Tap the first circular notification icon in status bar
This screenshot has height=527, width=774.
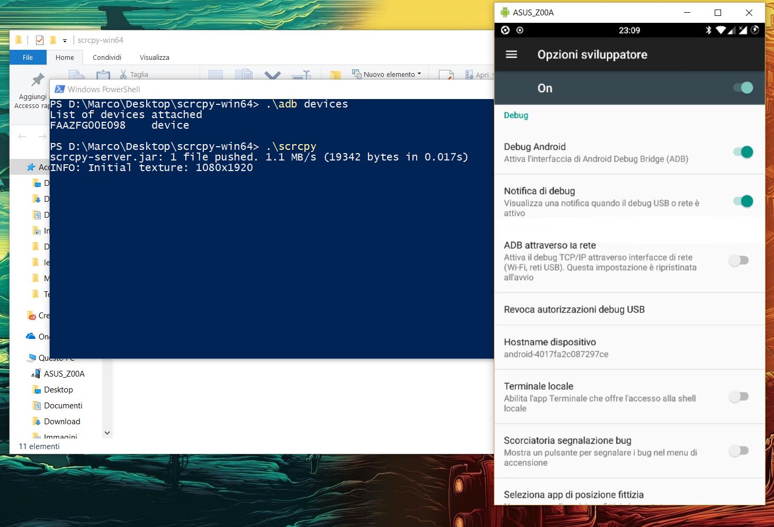click(506, 30)
